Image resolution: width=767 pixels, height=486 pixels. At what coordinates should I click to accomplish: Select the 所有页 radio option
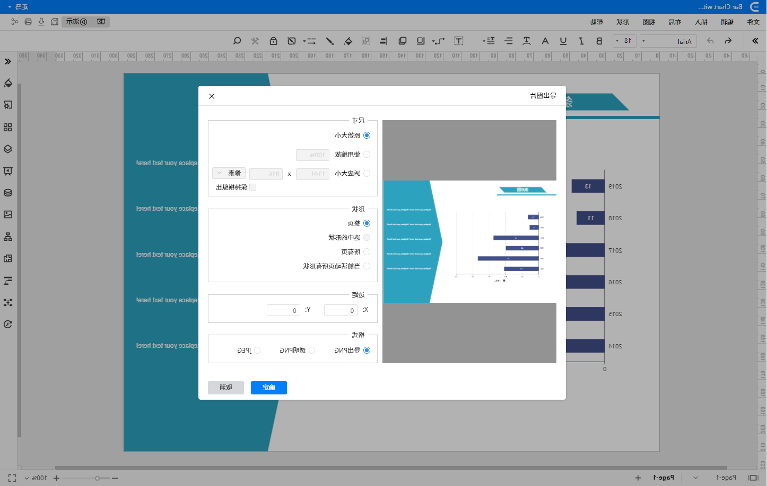(x=367, y=252)
